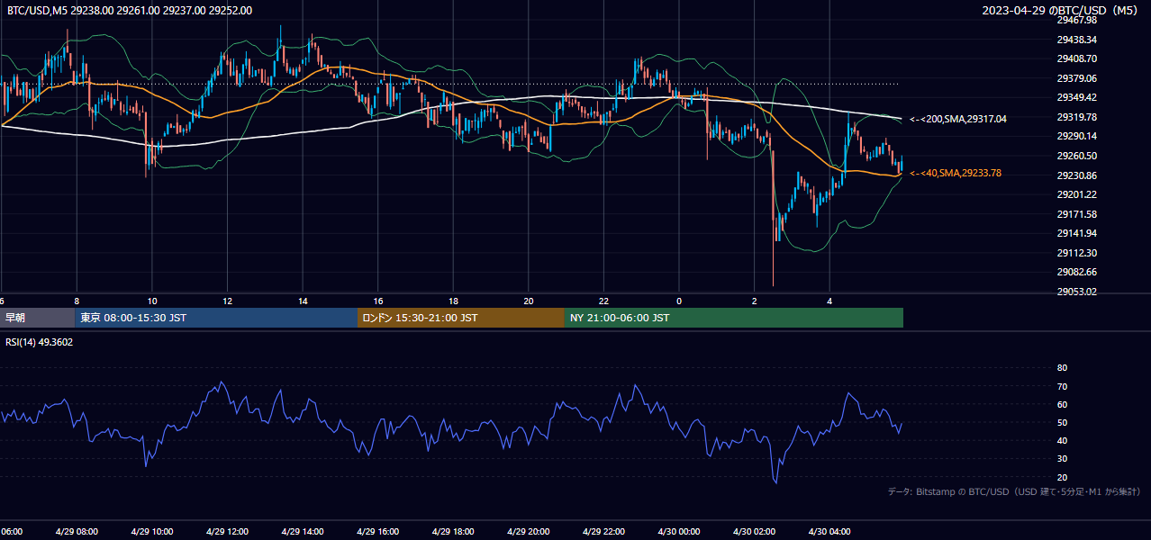Click RSI axis level 70
The width and height of the screenshot is (1151, 540).
pos(1062,386)
